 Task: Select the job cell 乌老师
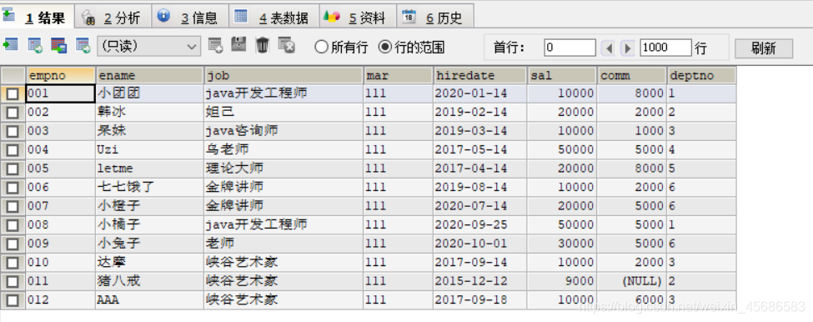284,150
